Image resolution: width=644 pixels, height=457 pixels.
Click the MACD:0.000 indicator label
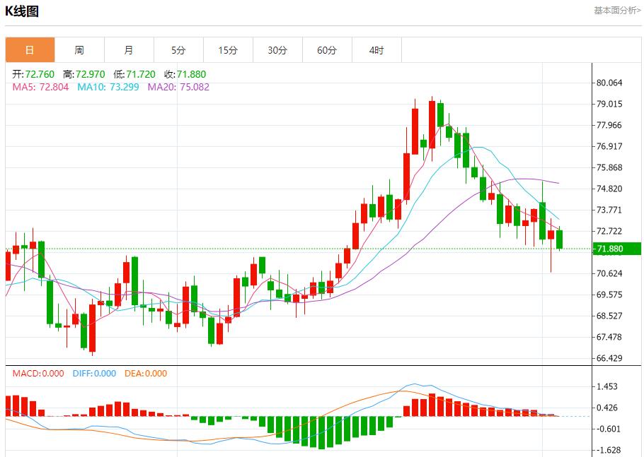tap(38, 374)
